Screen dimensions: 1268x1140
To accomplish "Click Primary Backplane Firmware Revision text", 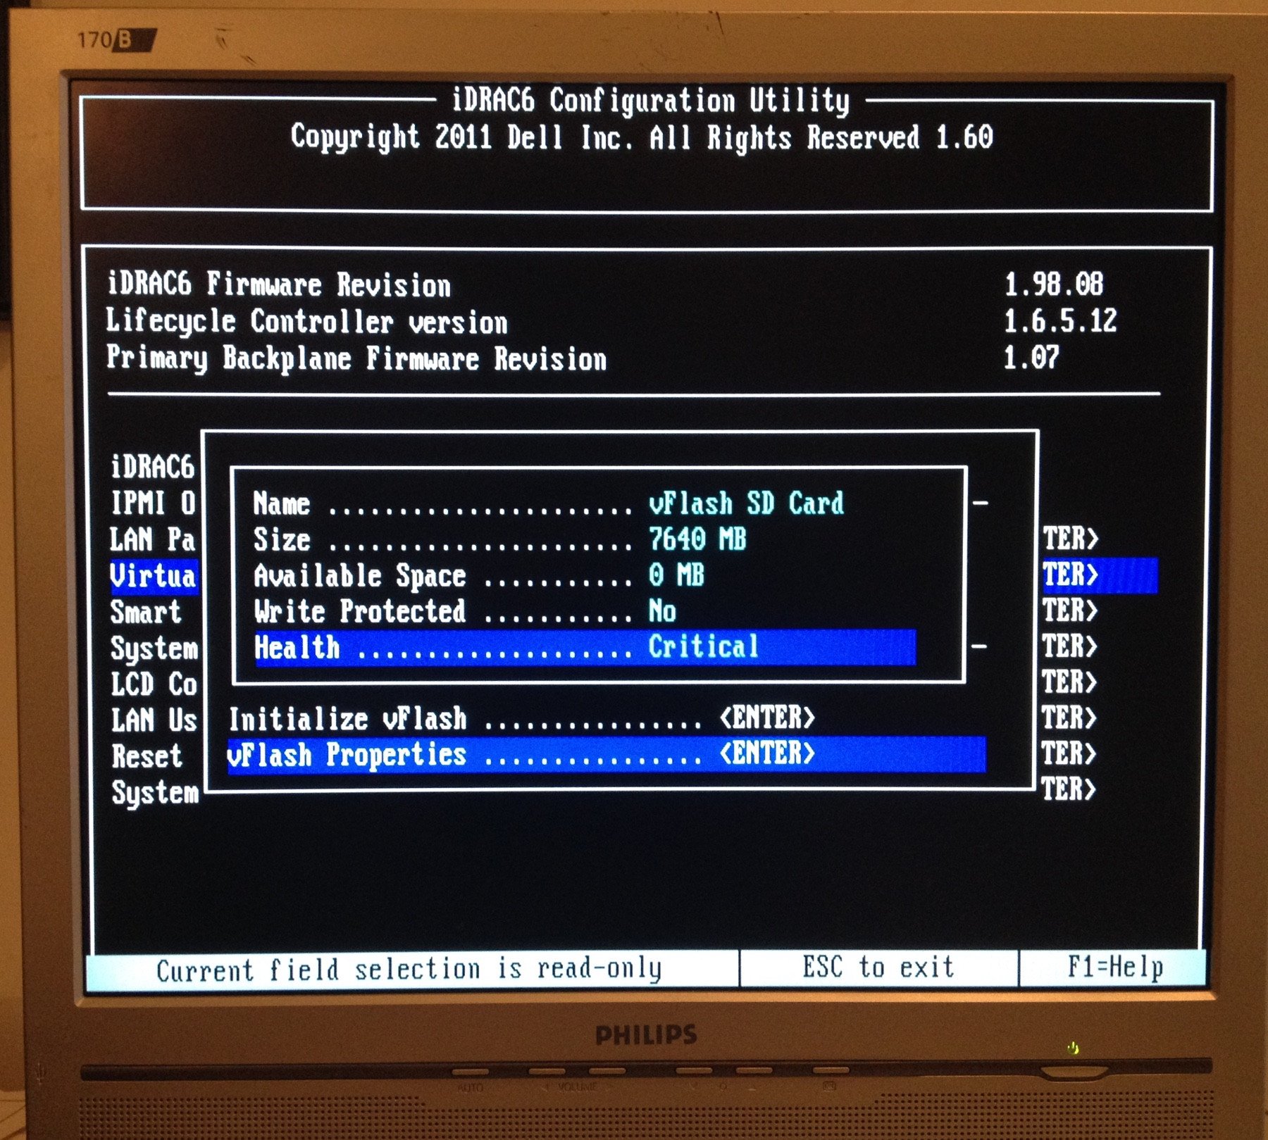I will (356, 358).
